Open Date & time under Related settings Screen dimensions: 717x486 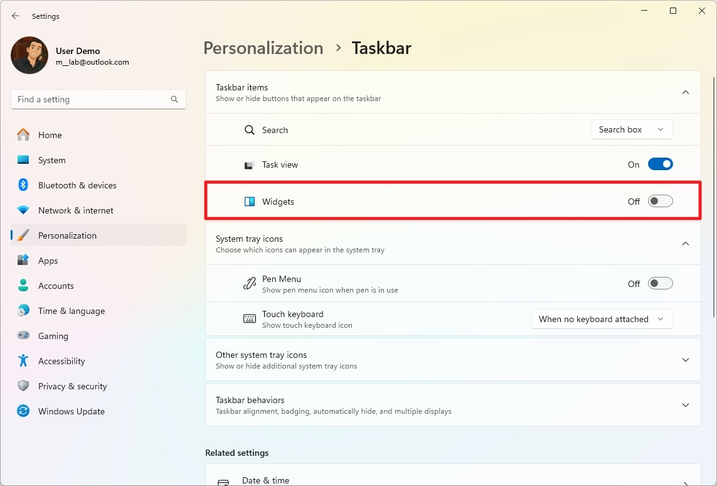tap(453, 478)
